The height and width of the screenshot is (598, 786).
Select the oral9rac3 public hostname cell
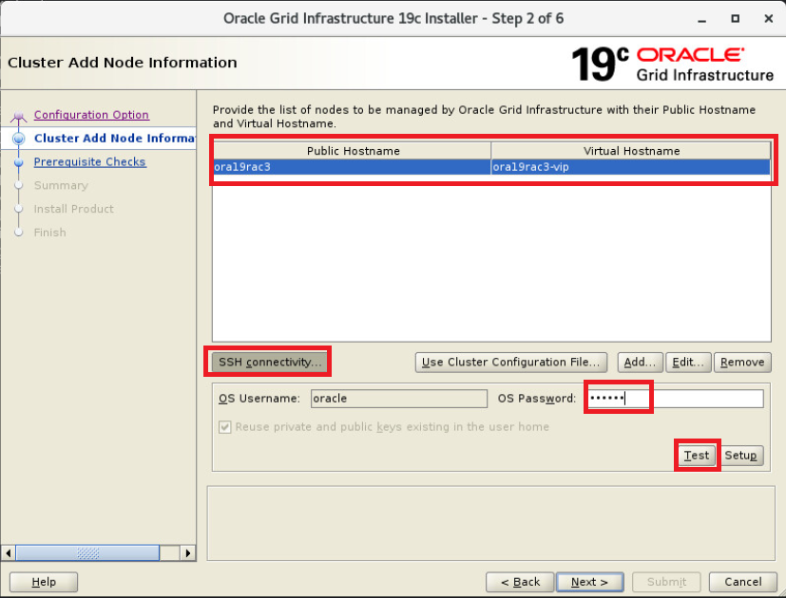(x=352, y=167)
